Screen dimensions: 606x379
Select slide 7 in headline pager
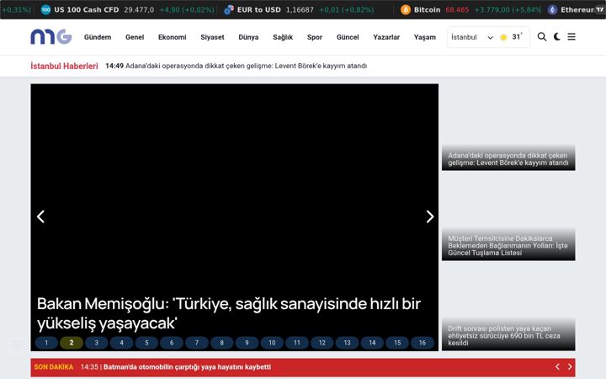[197, 343]
